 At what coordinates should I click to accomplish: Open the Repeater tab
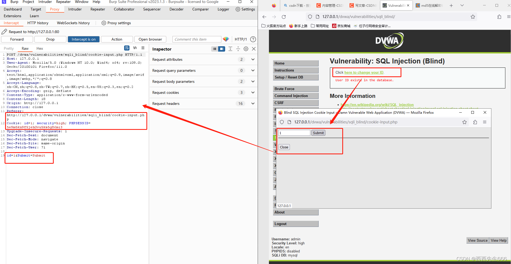tap(98, 9)
